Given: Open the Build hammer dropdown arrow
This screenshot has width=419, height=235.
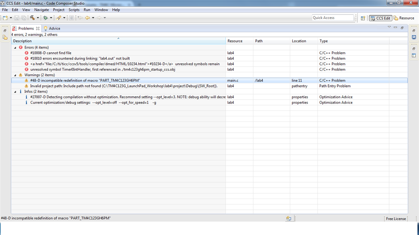Looking at the screenshot, I should pyautogui.click(x=38, y=18).
